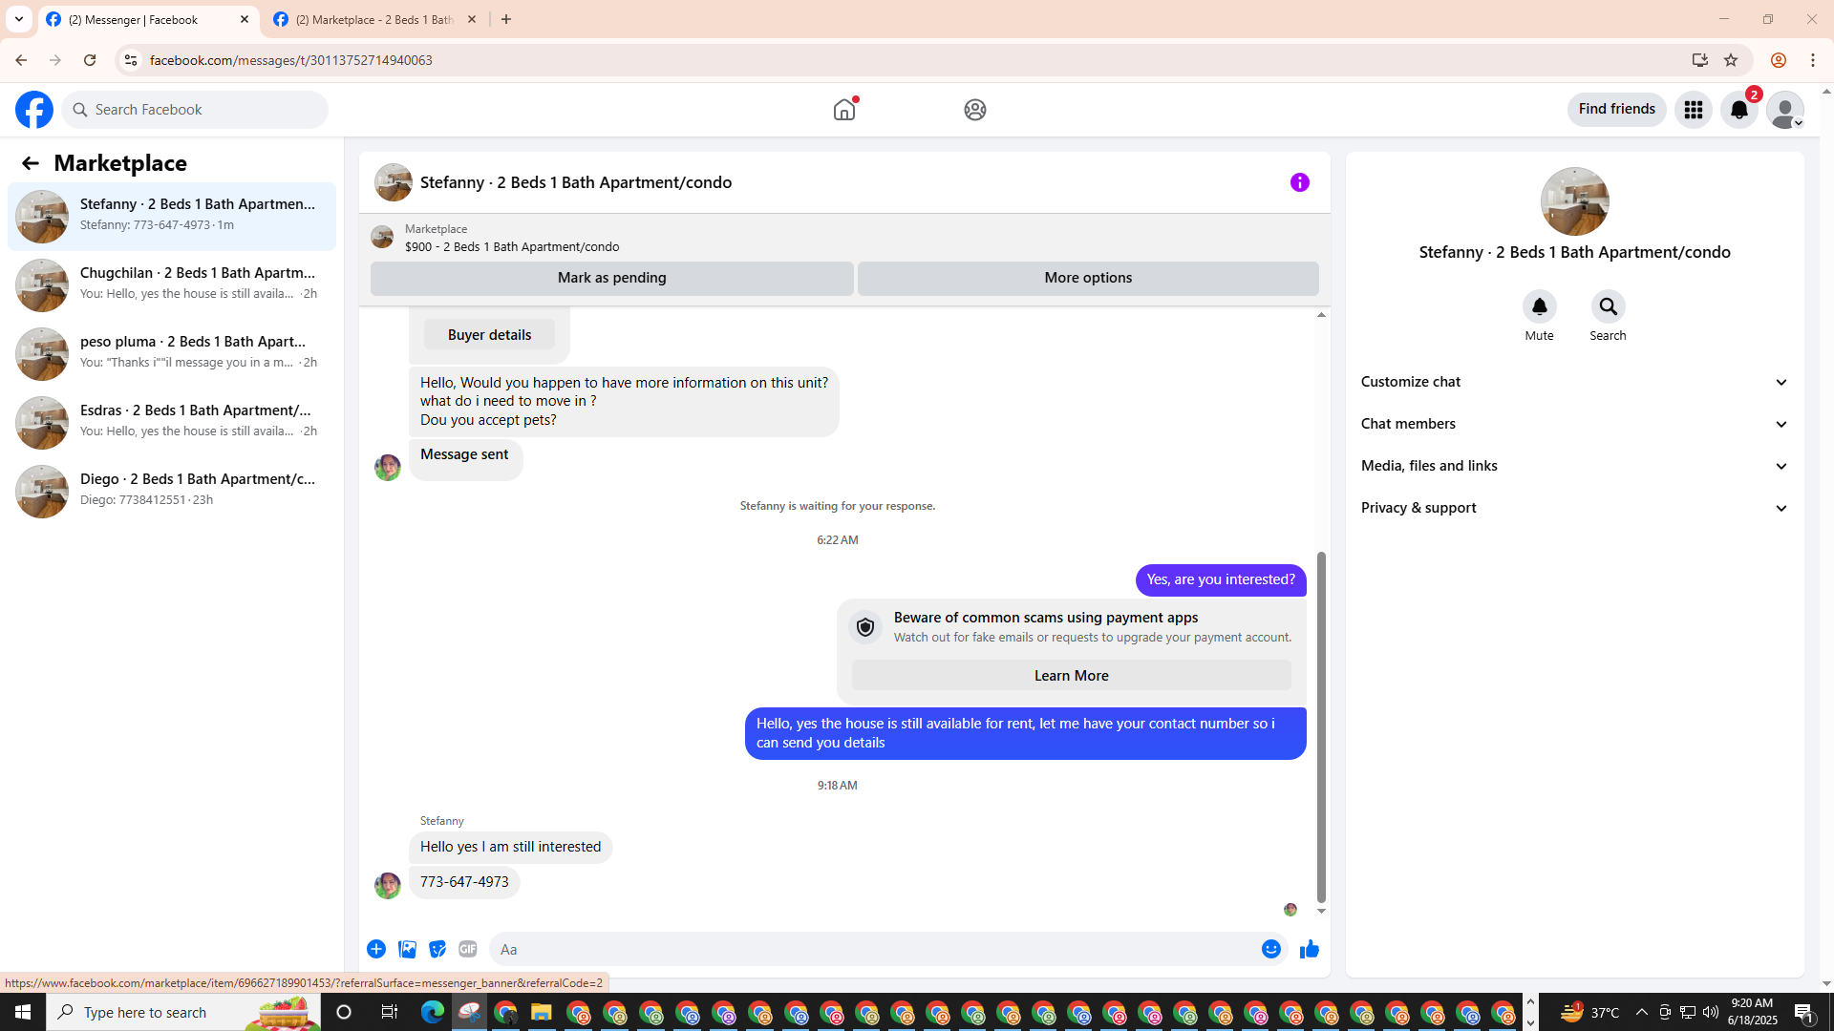Go back from Marketplace chats with the arrow
Viewport: 1834px width, 1031px height.
coord(31,163)
